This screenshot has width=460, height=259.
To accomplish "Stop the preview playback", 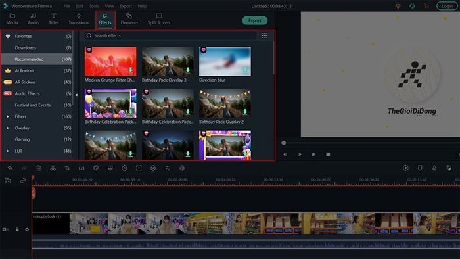I will coord(328,154).
